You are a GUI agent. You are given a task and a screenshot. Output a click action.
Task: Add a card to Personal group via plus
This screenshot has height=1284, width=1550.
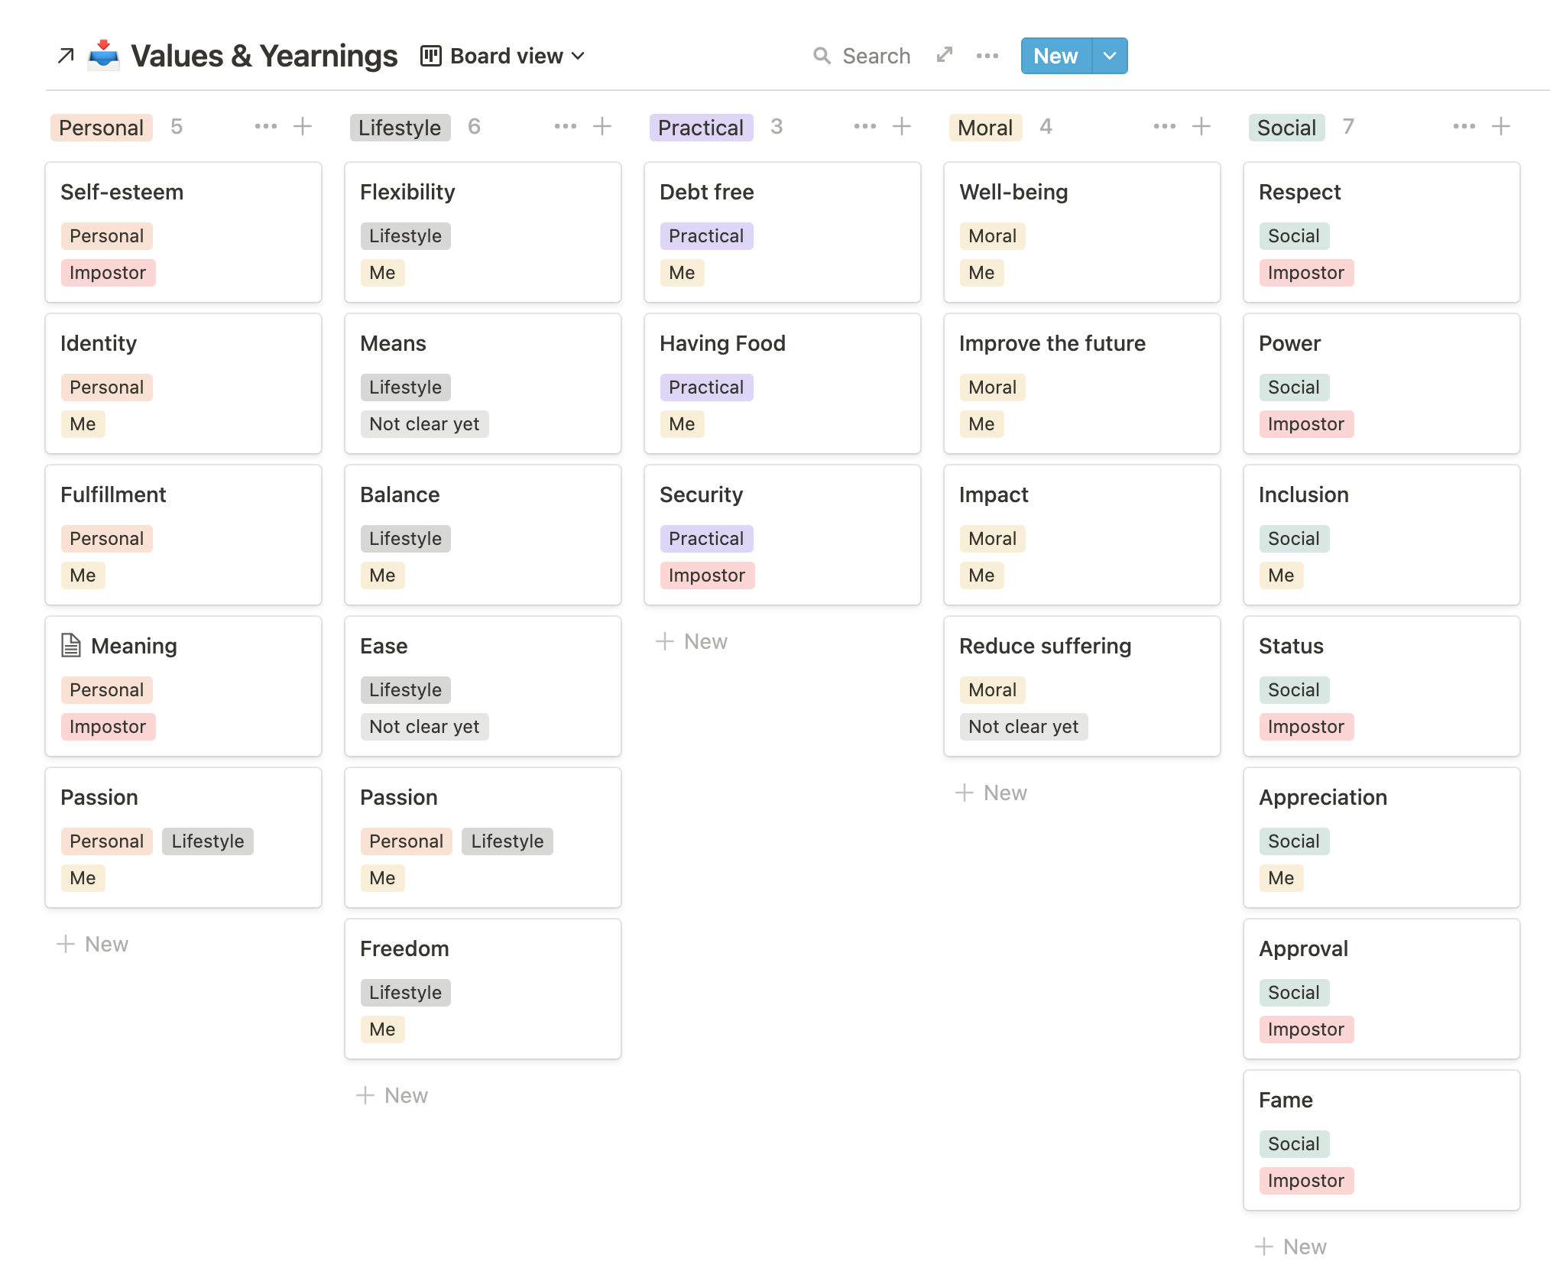point(303,126)
